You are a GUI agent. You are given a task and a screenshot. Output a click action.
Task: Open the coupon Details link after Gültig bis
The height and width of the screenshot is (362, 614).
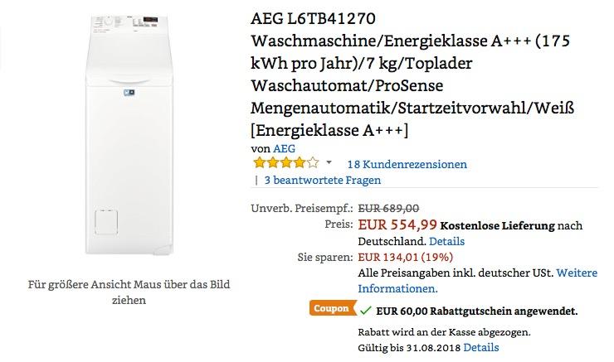(x=481, y=348)
